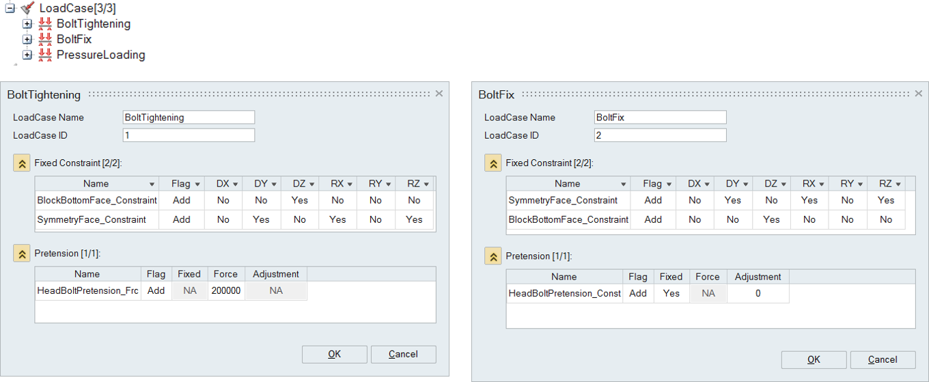
Task: Collapse Fixed Constraint section in BoltTightening dialog
Action: click(x=22, y=163)
